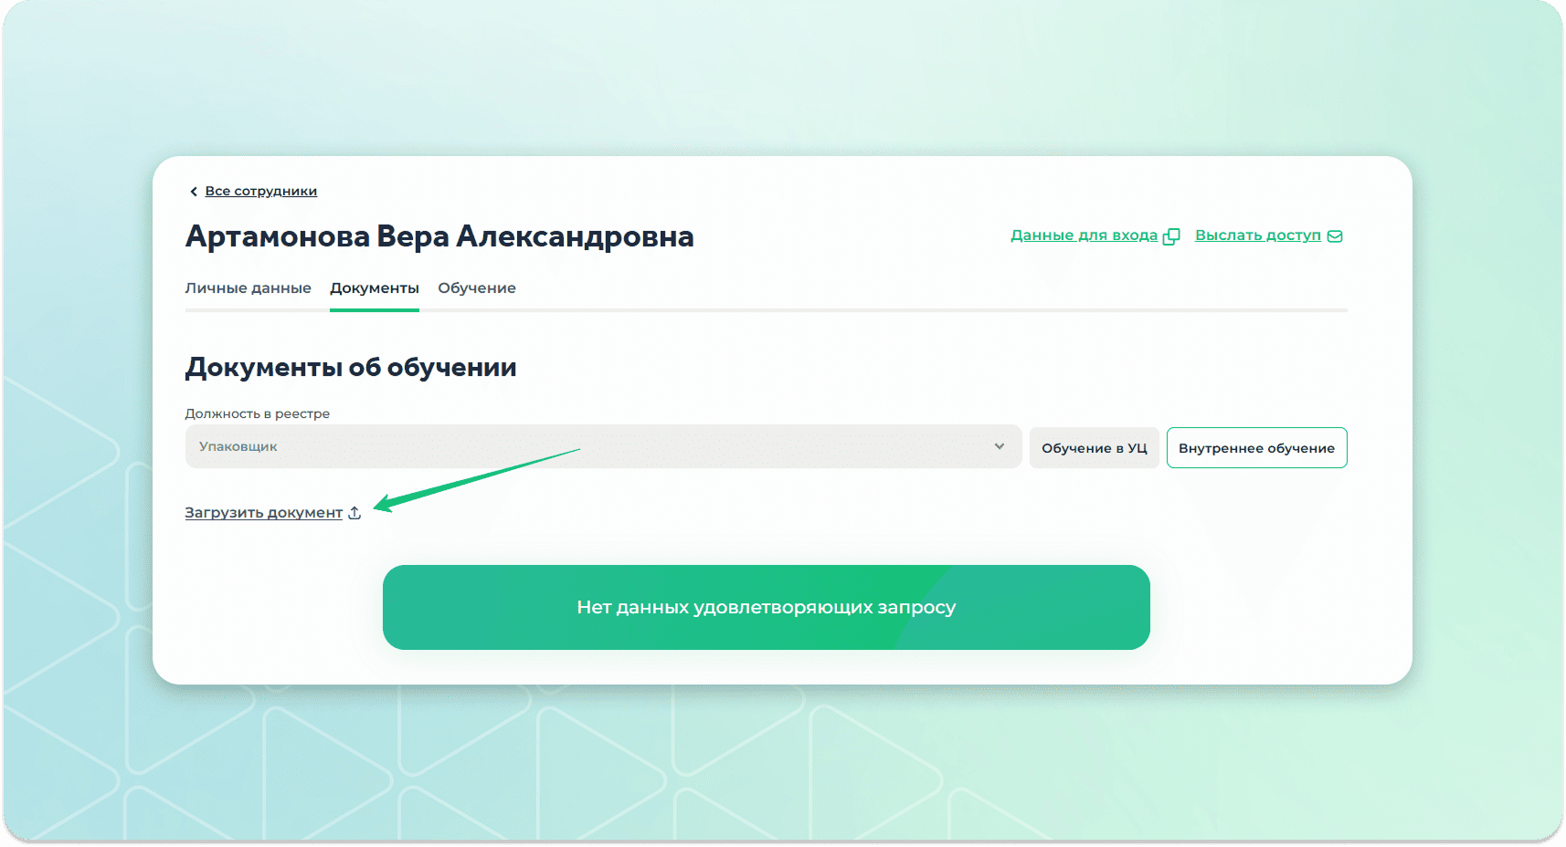Click the employee name heading Артамонова Вера Александровна
The height and width of the screenshot is (847, 1566).
point(439,236)
